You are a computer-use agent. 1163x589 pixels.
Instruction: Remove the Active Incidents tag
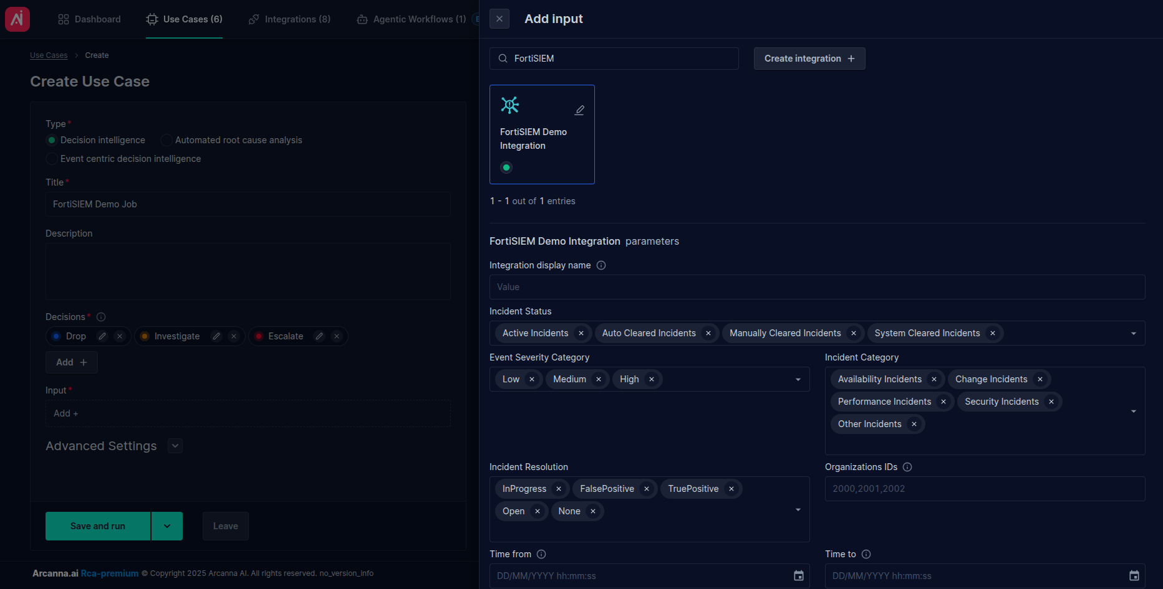(x=581, y=333)
